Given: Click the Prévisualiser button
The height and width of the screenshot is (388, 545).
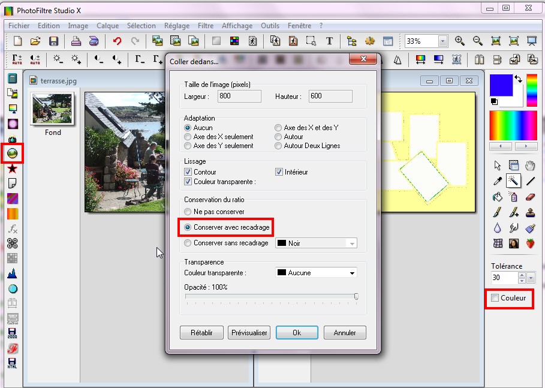Looking at the screenshot, I should coord(249,332).
